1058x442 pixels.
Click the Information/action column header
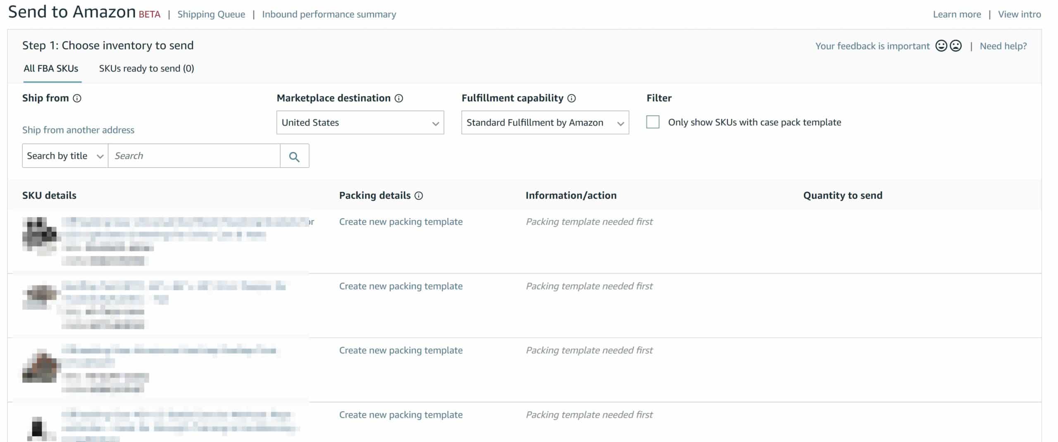pyautogui.click(x=571, y=196)
